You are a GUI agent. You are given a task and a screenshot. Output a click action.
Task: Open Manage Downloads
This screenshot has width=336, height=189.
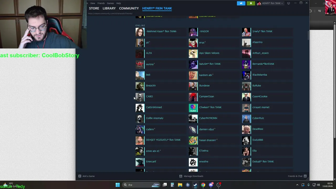coord(191,176)
